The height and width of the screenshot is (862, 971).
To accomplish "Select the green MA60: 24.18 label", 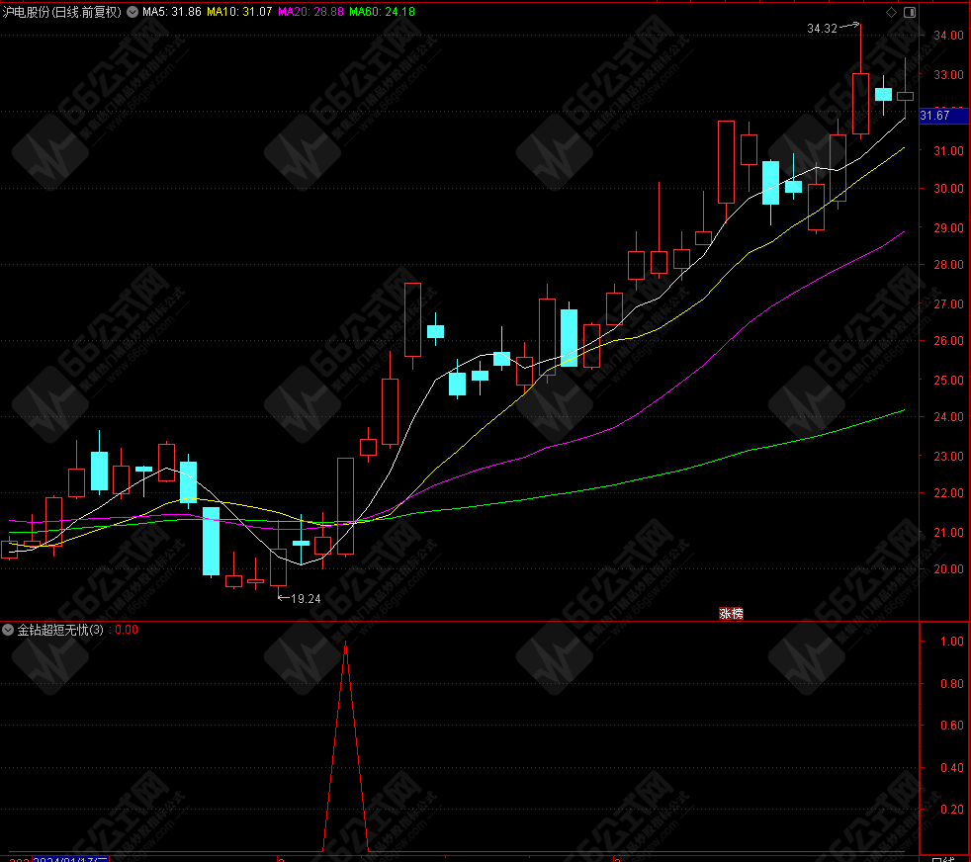I will click(382, 12).
